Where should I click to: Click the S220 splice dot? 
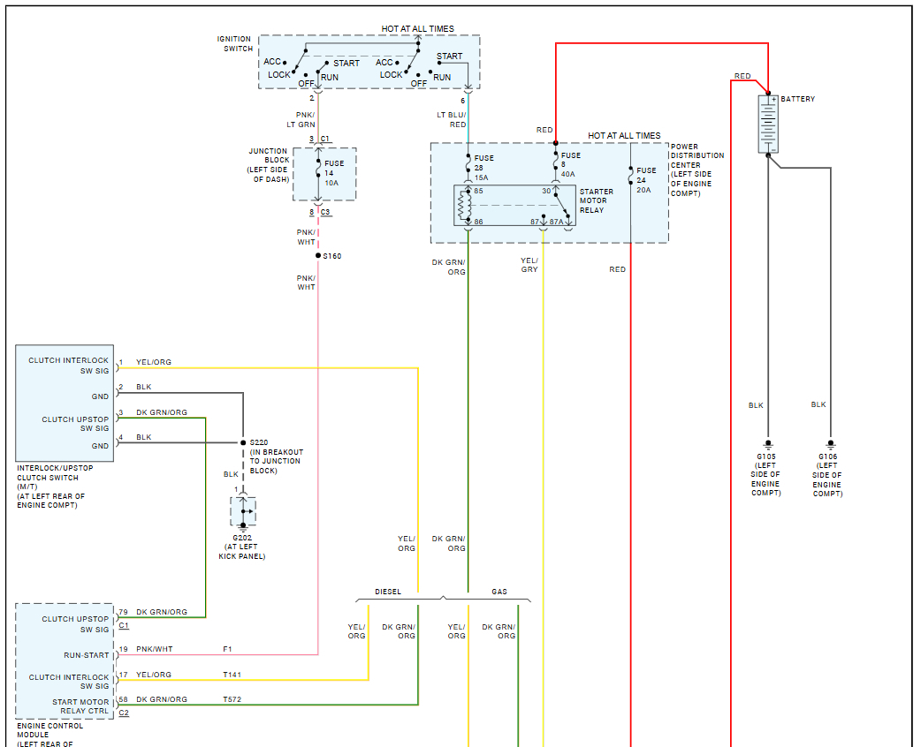pos(243,442)
